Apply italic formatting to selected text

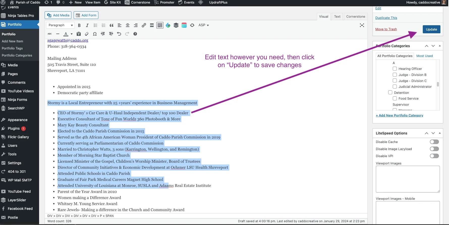[87, 25]
